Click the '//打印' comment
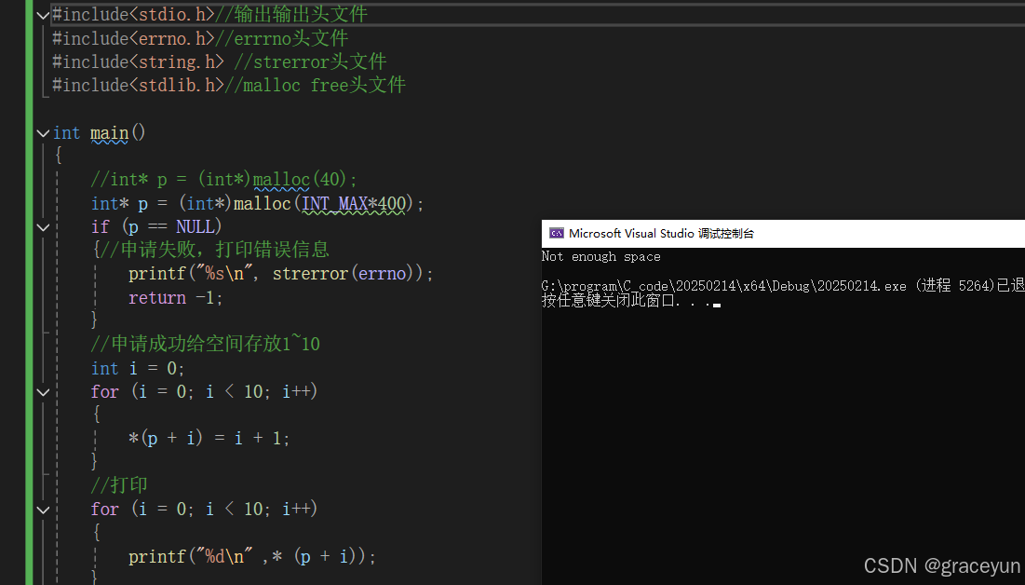 click(119, 485)
